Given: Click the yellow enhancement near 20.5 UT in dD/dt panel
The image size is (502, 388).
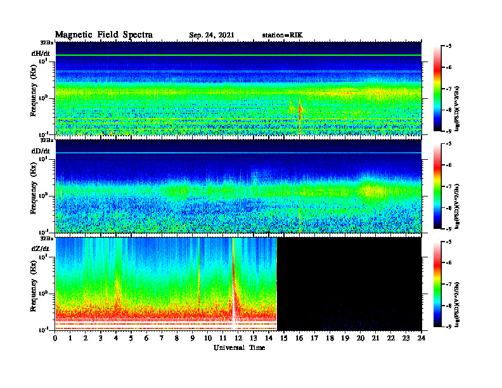Looking at the screenshot, I should [x=371, y=190].
